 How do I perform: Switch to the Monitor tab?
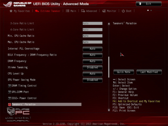pos(109,11)
